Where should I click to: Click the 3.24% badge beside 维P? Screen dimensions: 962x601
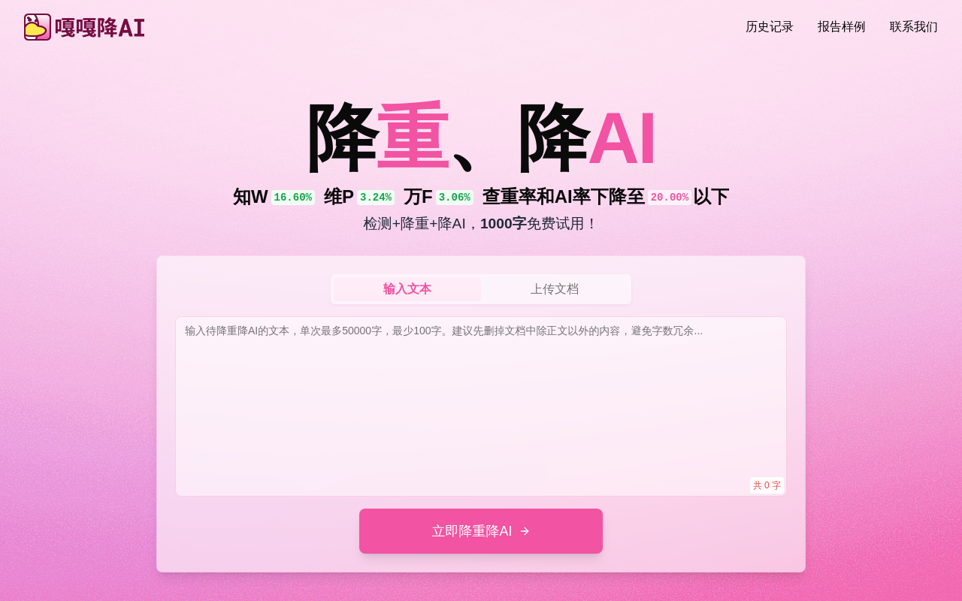pos(376,198)
